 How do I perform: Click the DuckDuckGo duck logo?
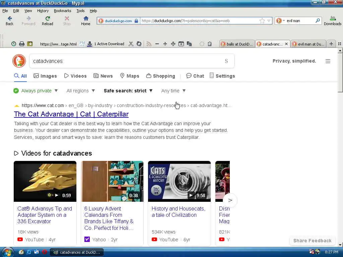[19, 61]
